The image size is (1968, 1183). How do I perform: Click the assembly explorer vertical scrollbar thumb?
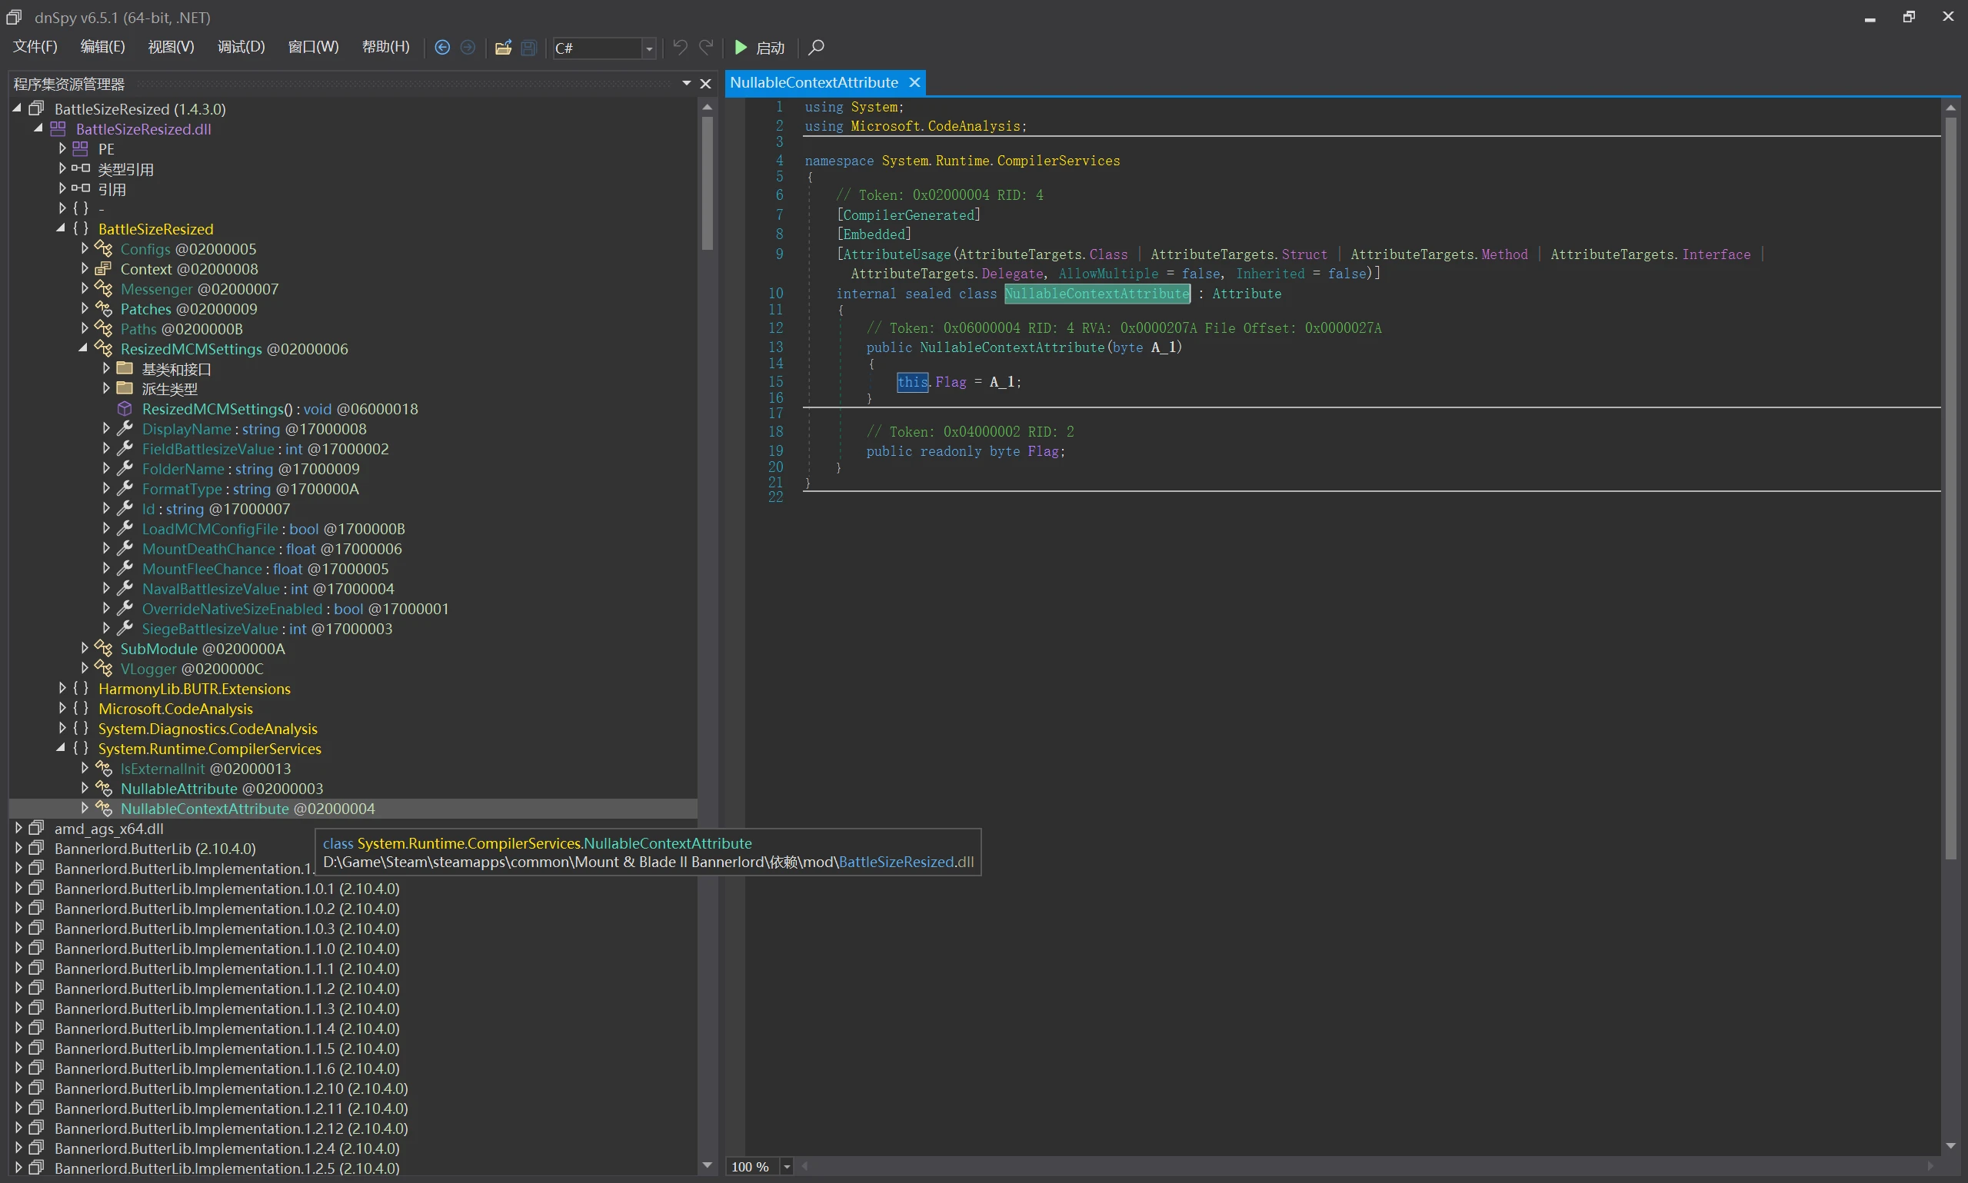tap(708, 184)
